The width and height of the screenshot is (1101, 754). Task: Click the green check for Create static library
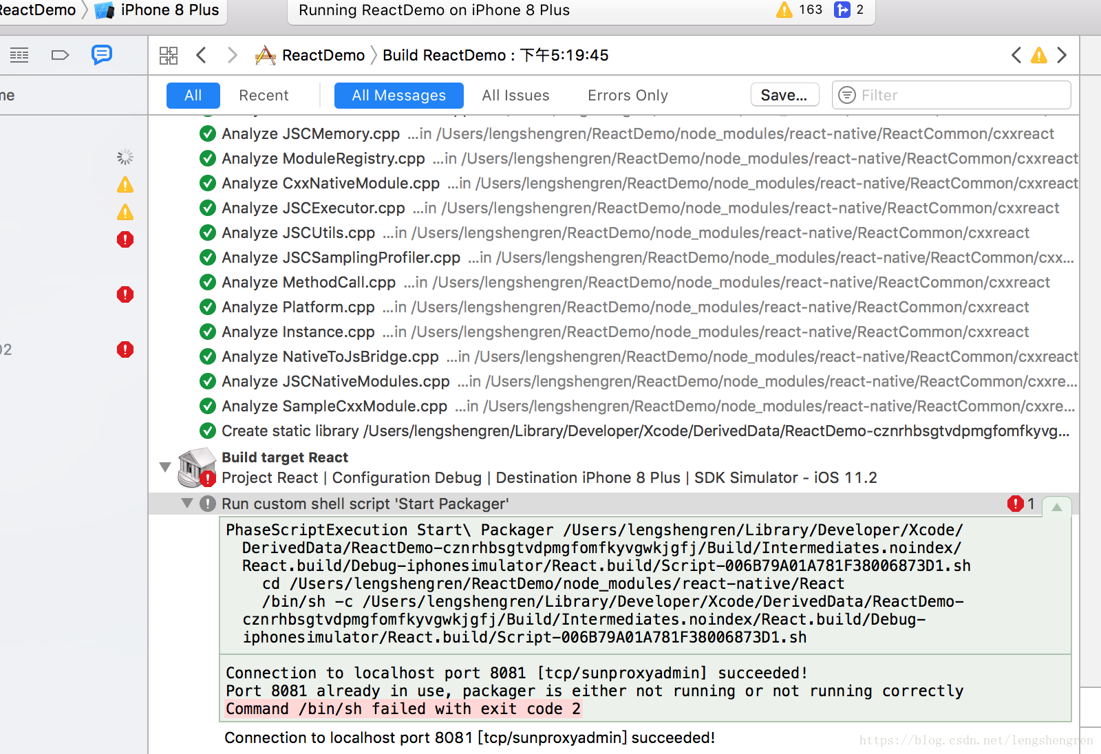tap(208, 431)
